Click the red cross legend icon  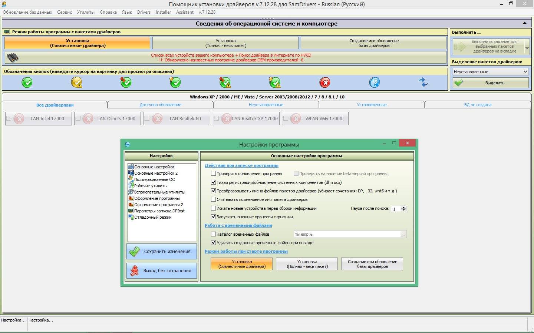325,82
